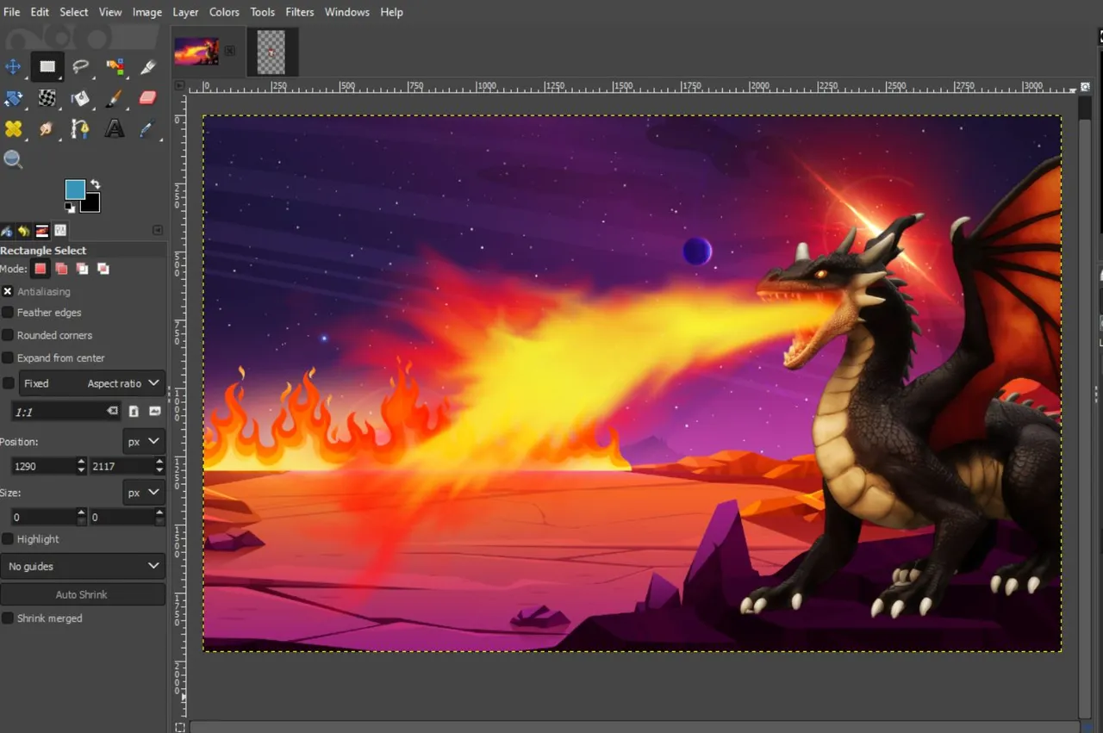Open the Image menu

click(x=147, y=12)
